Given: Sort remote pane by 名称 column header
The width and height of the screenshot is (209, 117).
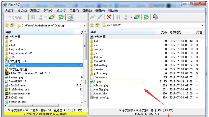Looking at the screenshot, I should [122, 32].
